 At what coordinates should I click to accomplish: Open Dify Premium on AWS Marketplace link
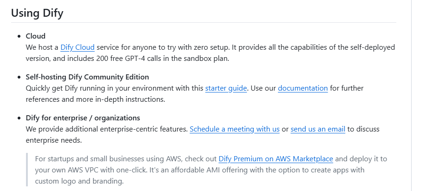tap(276, 158)
